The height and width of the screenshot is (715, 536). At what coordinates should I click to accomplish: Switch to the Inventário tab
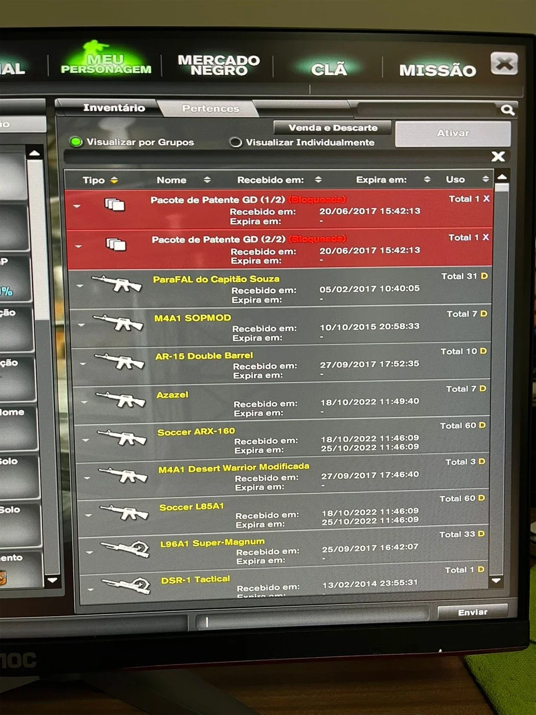coord(114,108)
